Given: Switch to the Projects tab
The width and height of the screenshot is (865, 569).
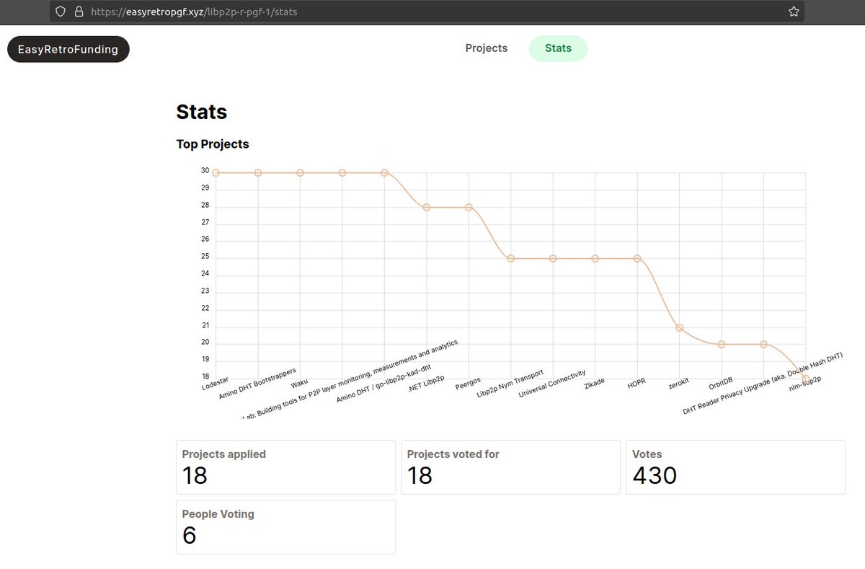Looking at the screenshot, I should click(487, 48).
